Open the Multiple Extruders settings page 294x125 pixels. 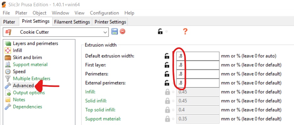click(31, 78)
